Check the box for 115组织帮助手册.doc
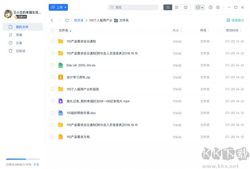Image resolution: width=250 pixels, height=169 pixels. (52, 113)
